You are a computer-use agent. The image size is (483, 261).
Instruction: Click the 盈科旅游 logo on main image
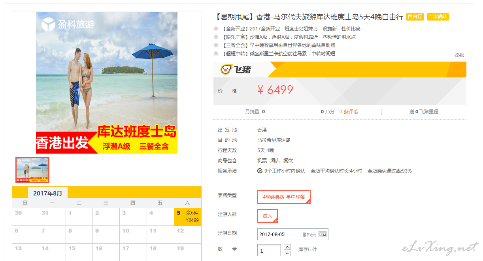[68, 24]
